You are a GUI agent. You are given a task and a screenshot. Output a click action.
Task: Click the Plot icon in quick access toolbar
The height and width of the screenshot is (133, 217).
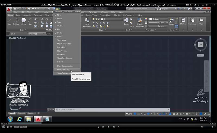29,9
